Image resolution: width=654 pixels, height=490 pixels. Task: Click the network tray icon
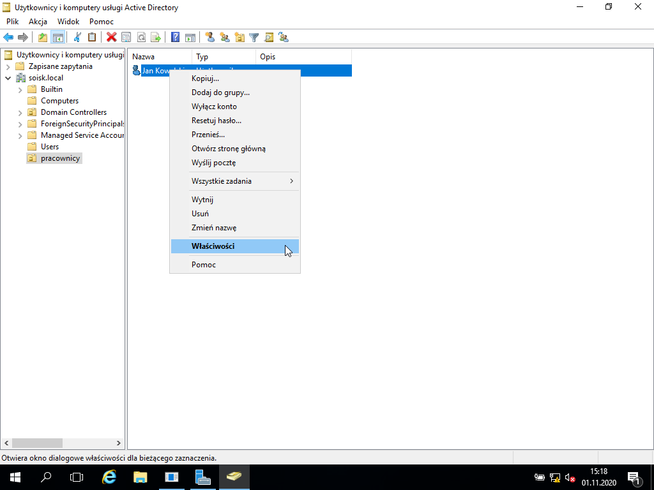click(555, 477)
